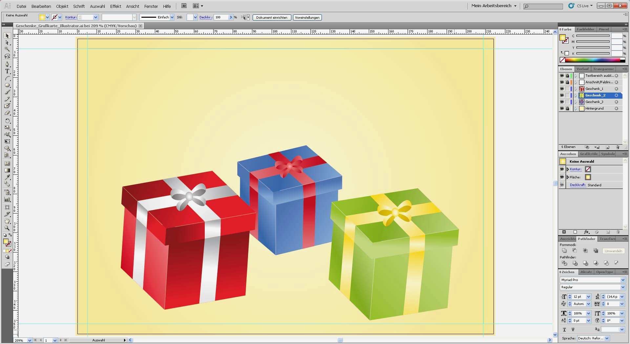This screenshot has height=344, width=630.
Task: Select the Pencil tool
Action: (7, 99)
